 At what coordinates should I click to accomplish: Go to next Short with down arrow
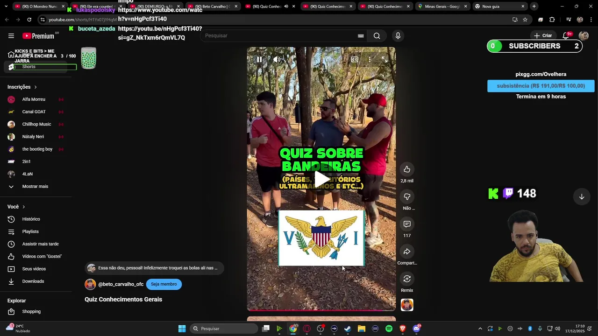click(x=582, y=197)
